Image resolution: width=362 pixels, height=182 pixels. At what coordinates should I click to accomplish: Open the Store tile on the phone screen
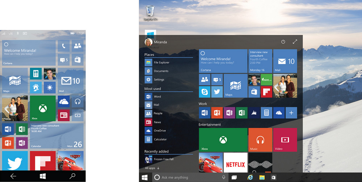click(x=77, y=60)
